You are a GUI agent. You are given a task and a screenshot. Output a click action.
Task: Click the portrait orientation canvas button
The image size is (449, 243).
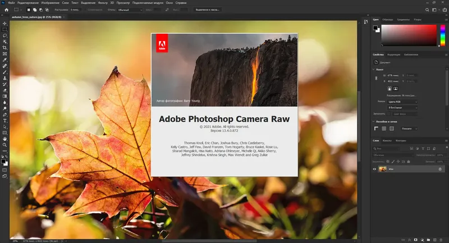(x=390, y=89)
